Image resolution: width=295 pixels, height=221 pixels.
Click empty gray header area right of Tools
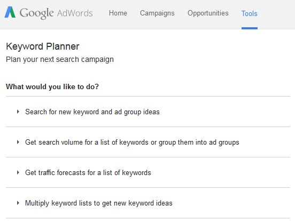click(276, 14)
